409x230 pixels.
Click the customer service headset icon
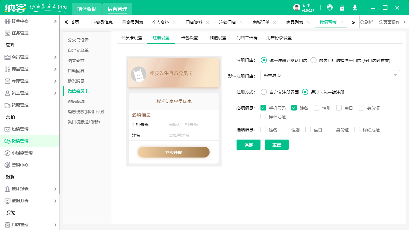coord(330,8)
